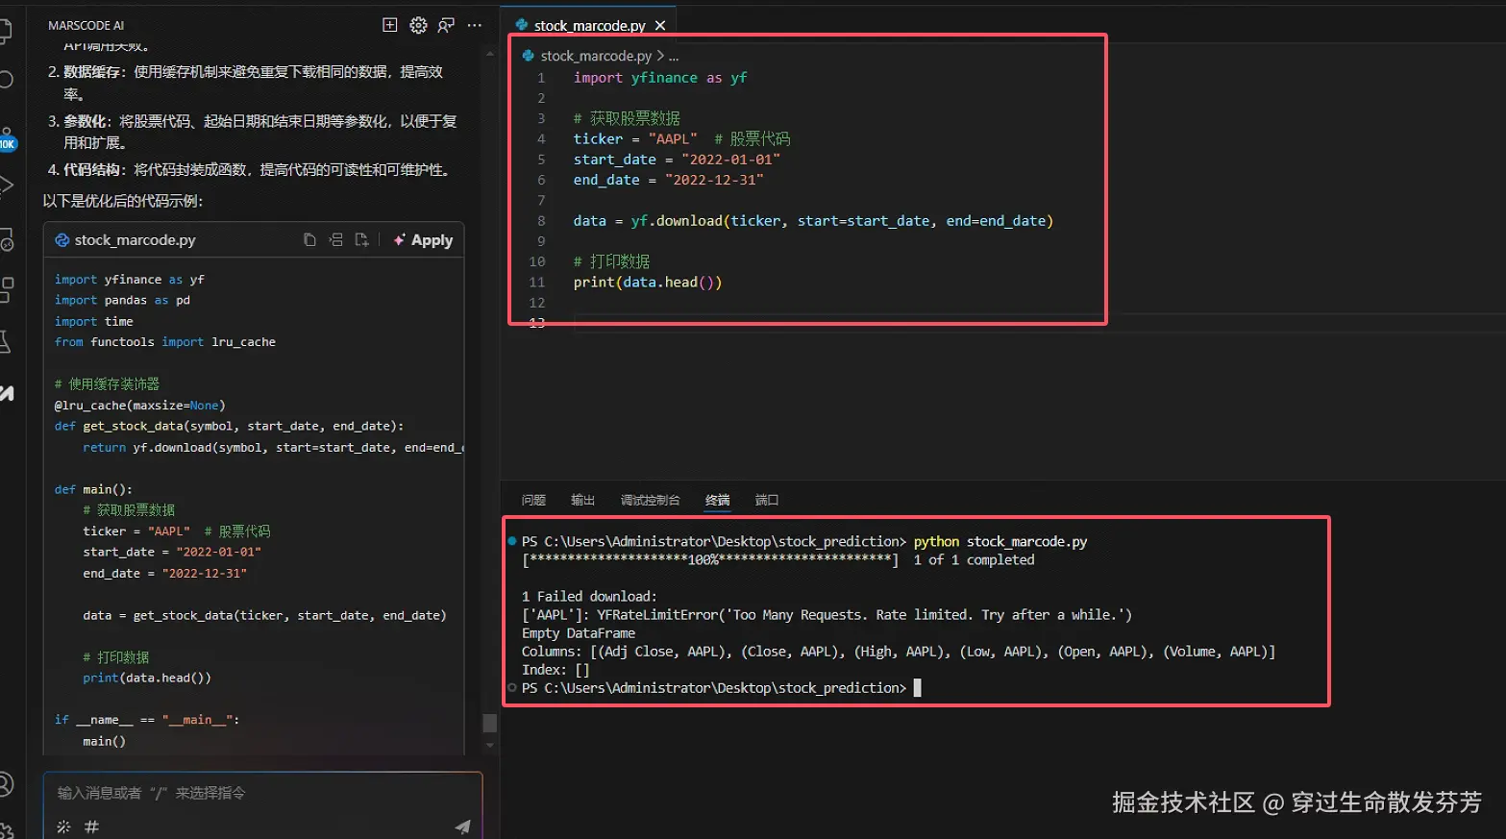Open the Explorer files view
Screen dimensions: 1506x839
tap(6, 31)
